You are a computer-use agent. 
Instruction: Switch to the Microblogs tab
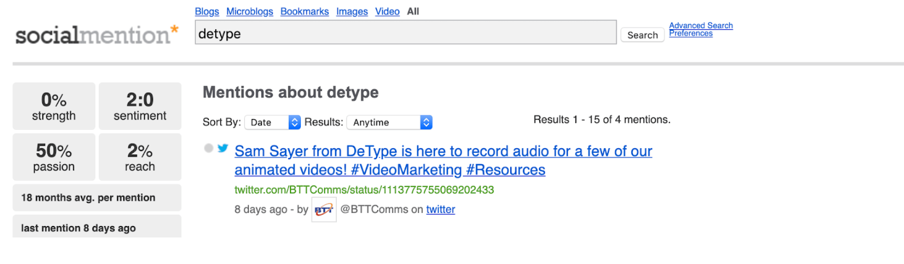(x=249, y=11)
